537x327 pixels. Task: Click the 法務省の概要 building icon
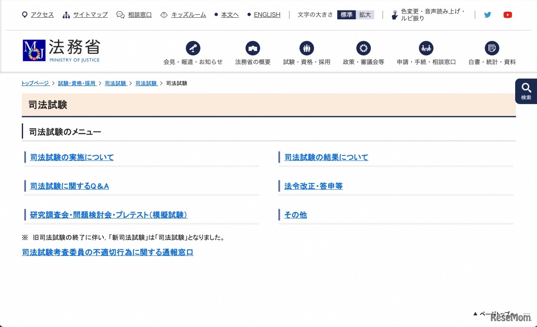(x=253, y=47)
